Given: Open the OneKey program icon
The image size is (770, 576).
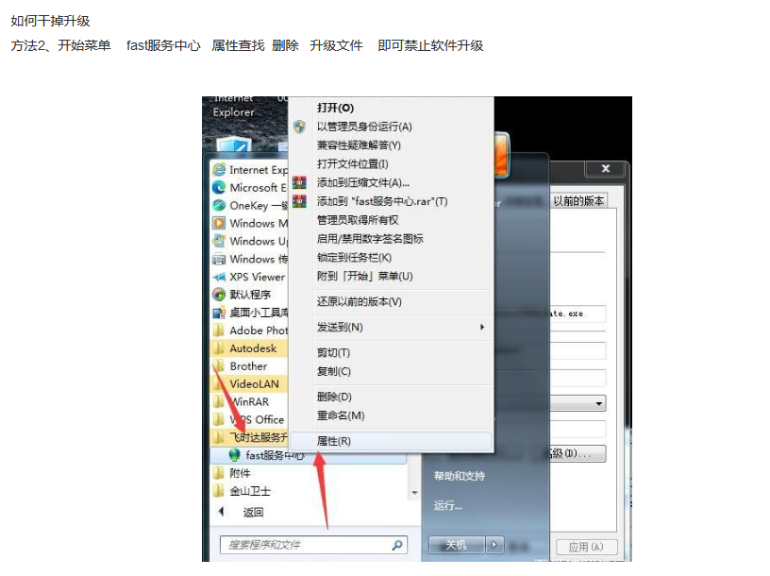Looking at the screenshot, I should [x=219, y=206].
